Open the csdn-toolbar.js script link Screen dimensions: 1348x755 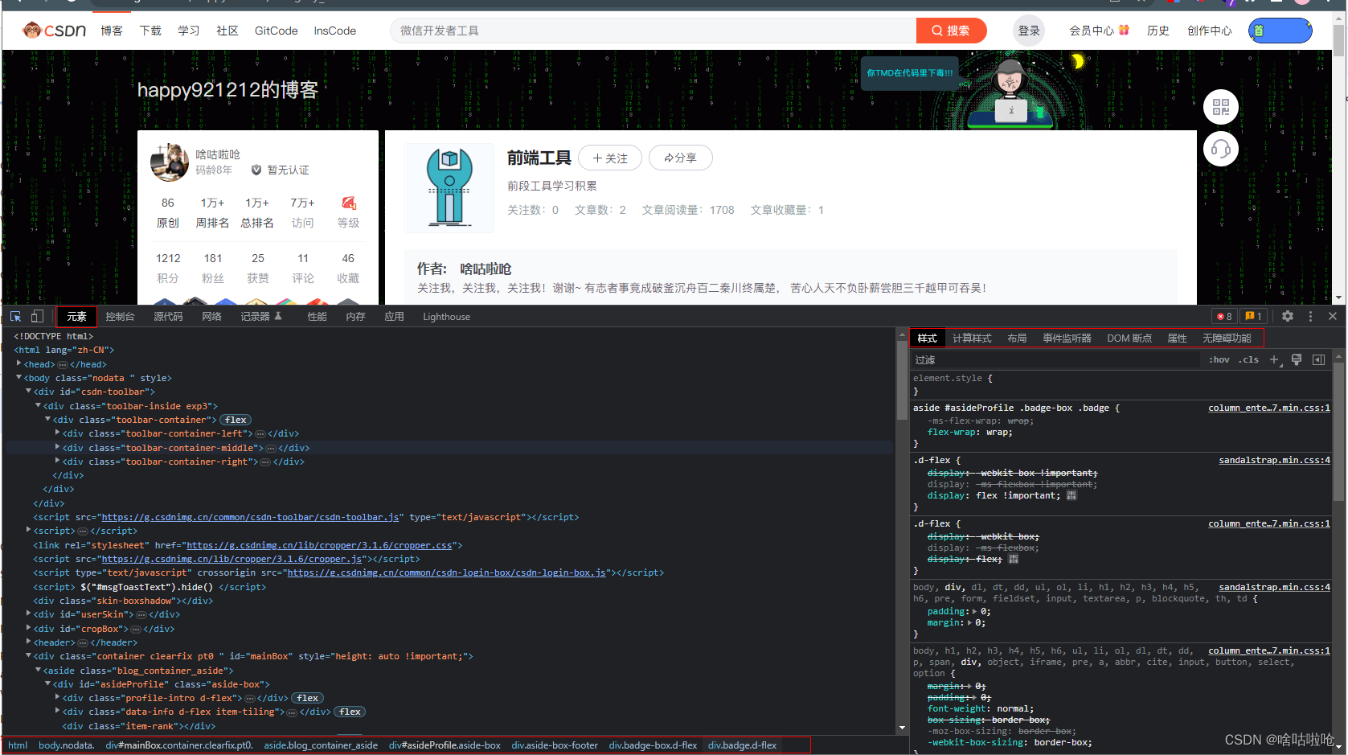tap(250, 517)
